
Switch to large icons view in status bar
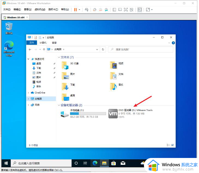point(173,145)
